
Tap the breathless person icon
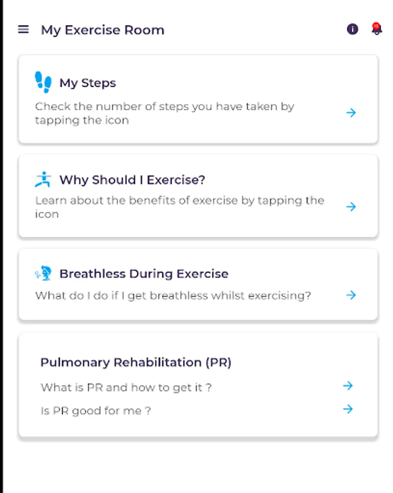pos(43,273)
